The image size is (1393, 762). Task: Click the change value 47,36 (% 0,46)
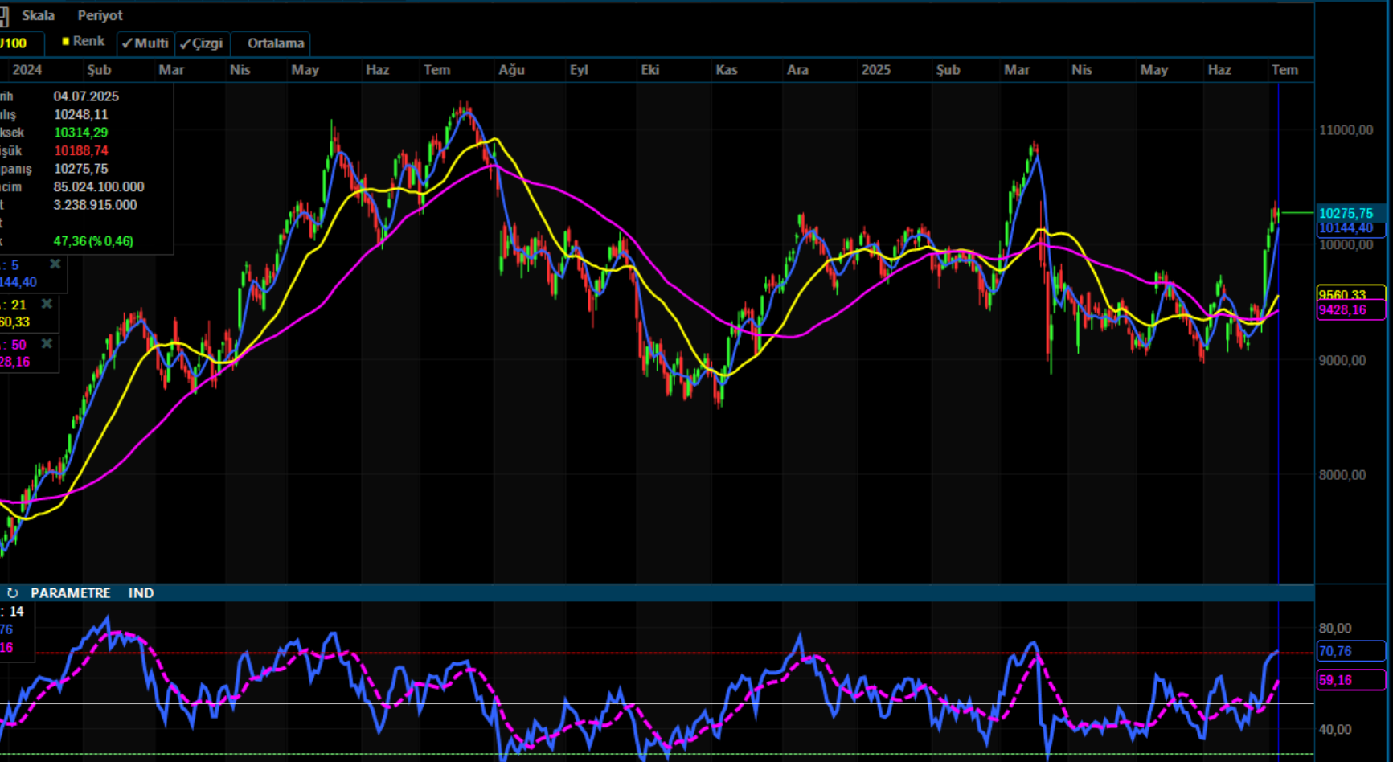[x=93, y=241]
